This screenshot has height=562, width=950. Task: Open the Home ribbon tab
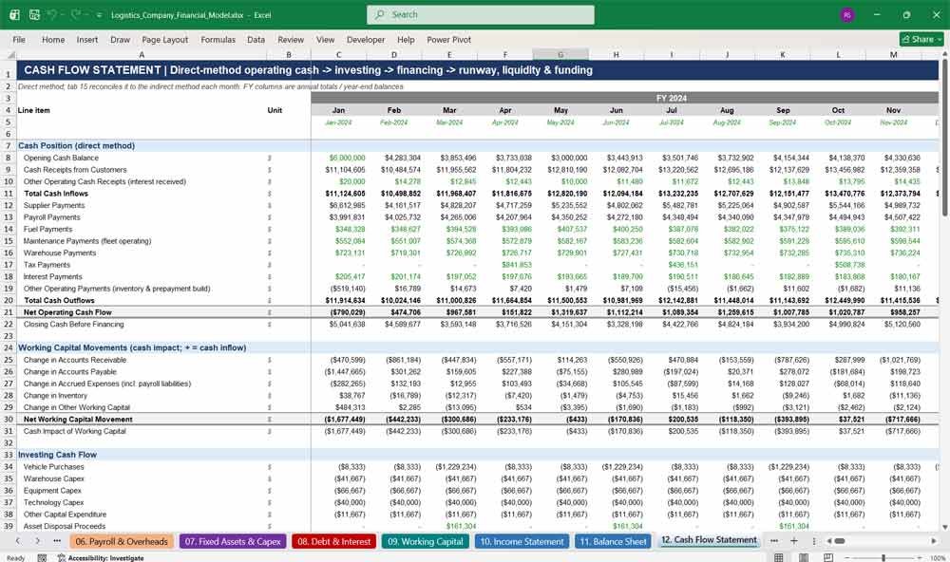coord(53,39)
